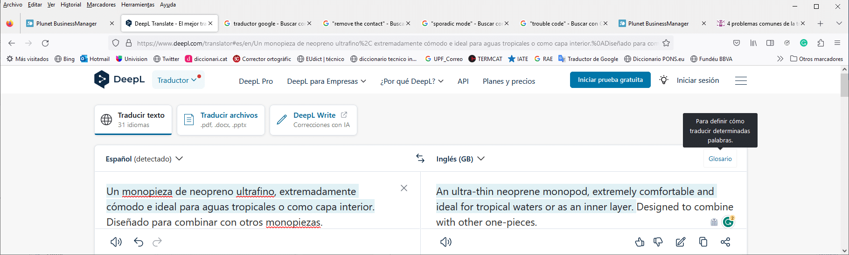Viewport: 849px width, 255px height.
Task: Expand DeepL para Empresas menu
Action: coord(327,81)
